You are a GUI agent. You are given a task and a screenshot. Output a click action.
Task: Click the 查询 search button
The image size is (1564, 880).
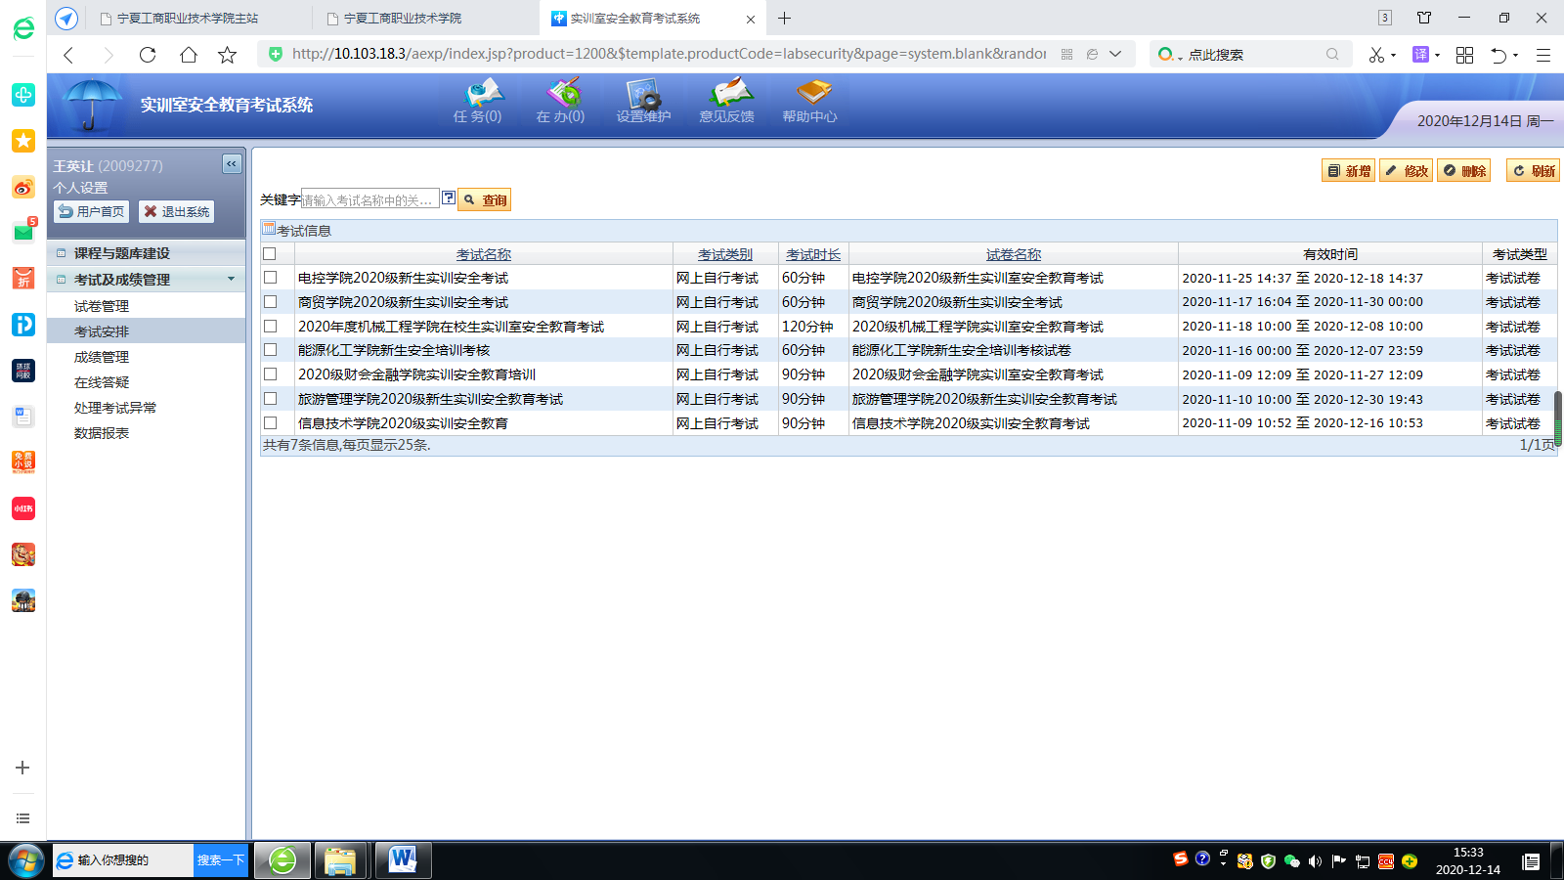click(485, 200)
